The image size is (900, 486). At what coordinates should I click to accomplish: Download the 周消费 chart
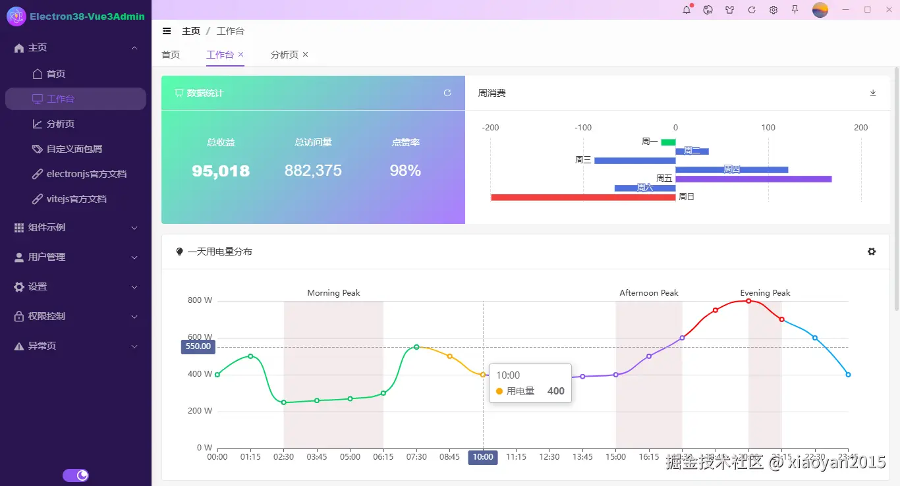click(x=873, y=93)
